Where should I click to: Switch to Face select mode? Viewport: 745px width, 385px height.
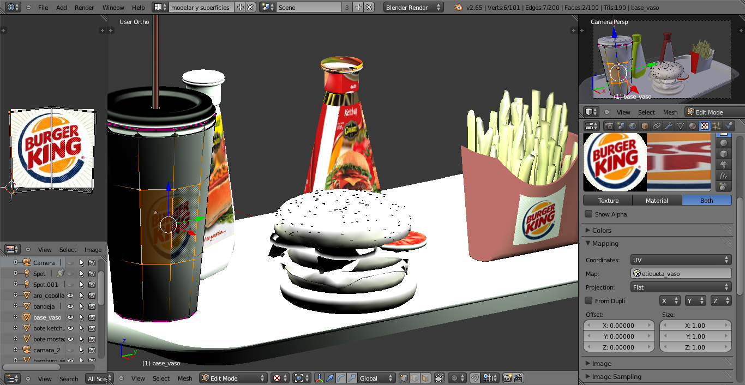pyautogui.click(x=426, y=378)
